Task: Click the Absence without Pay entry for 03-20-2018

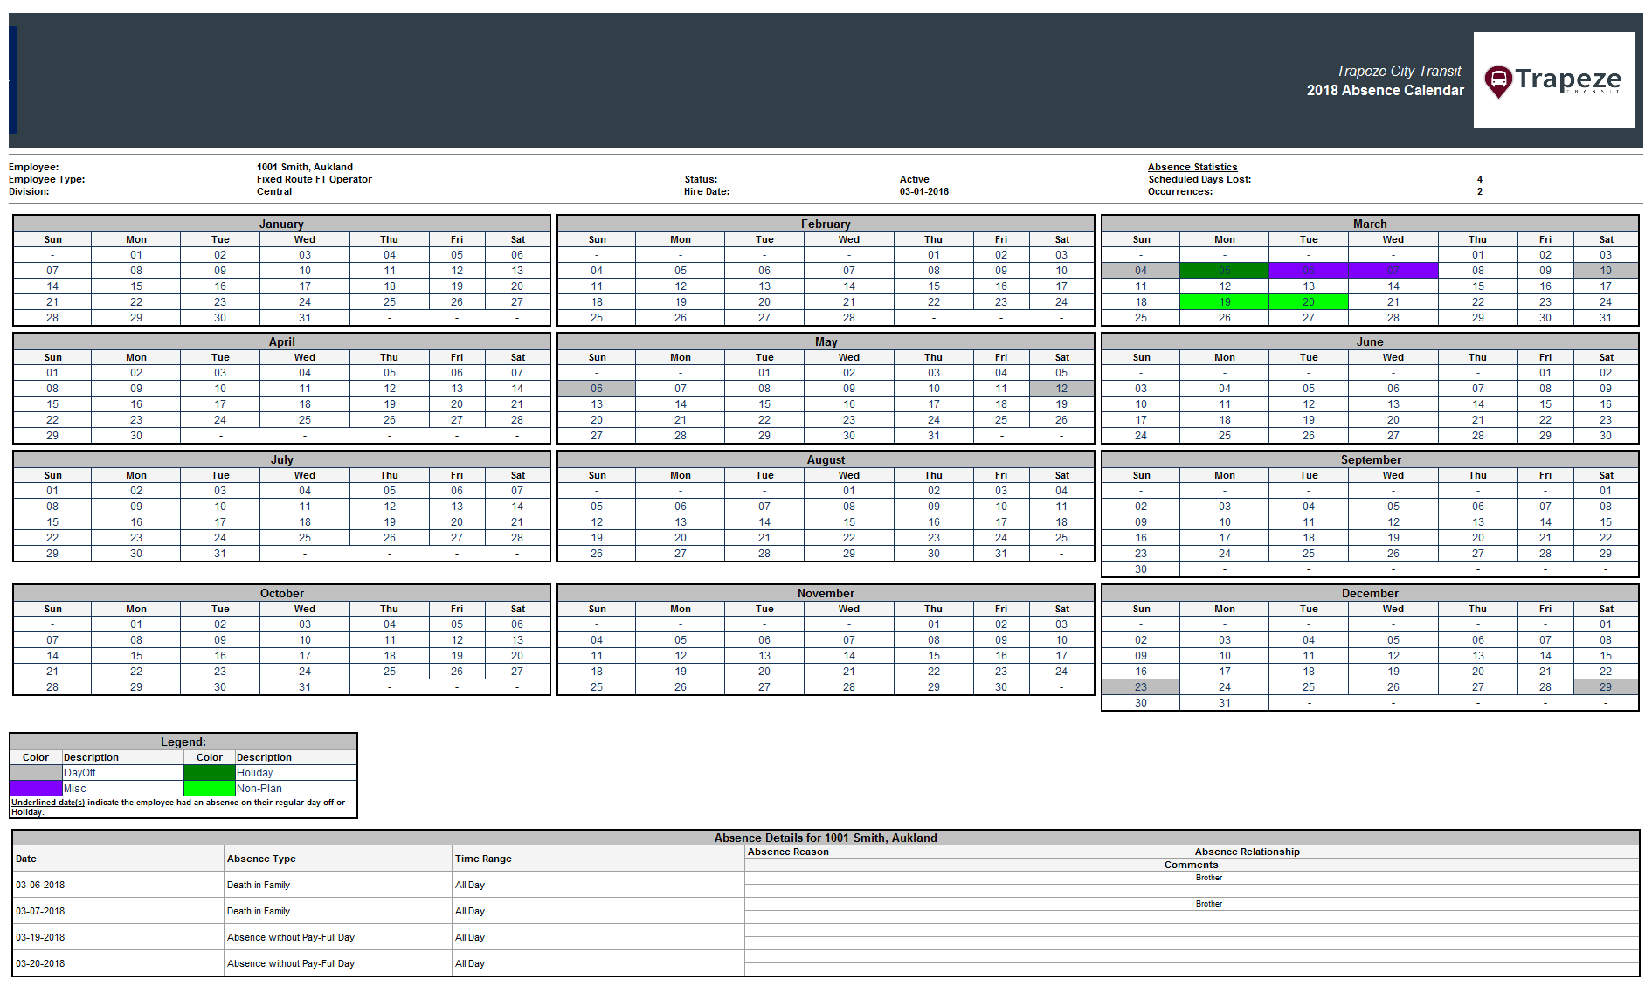Action: tap(291, 963)
